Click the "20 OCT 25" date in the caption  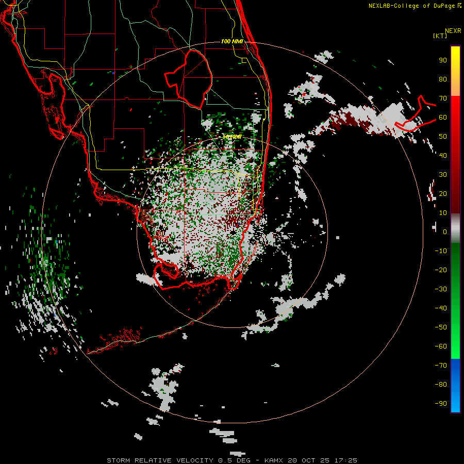coord(309,460)
